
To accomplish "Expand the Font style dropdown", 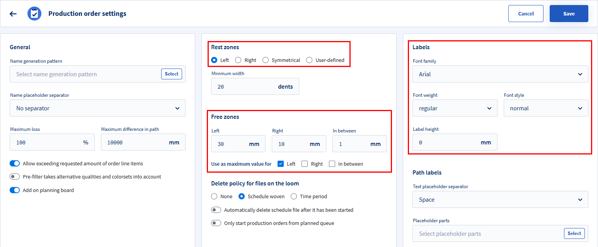I will click(x=546, y=108).
